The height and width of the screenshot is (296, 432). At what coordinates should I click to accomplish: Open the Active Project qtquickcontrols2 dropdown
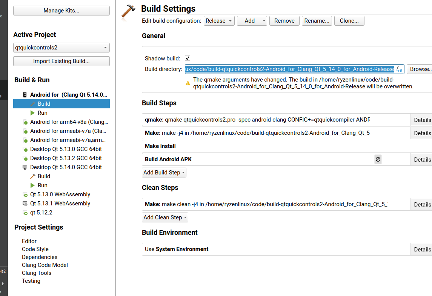pos(61,48)
